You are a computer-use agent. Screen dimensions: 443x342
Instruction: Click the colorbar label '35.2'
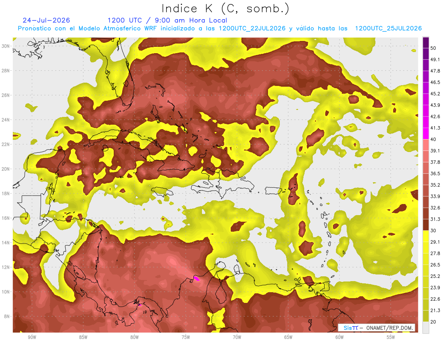435,185
